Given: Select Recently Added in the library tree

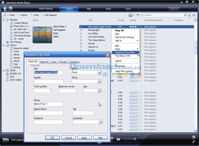Looking at the screenshot, I should pyautogui.click(x=21, y=49).
